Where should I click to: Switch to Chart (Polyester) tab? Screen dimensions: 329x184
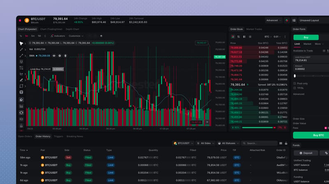click(x=27, y=29)
